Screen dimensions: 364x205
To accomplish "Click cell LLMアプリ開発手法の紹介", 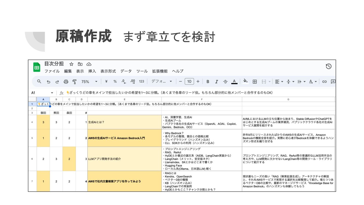I will (x=125, y=159).
